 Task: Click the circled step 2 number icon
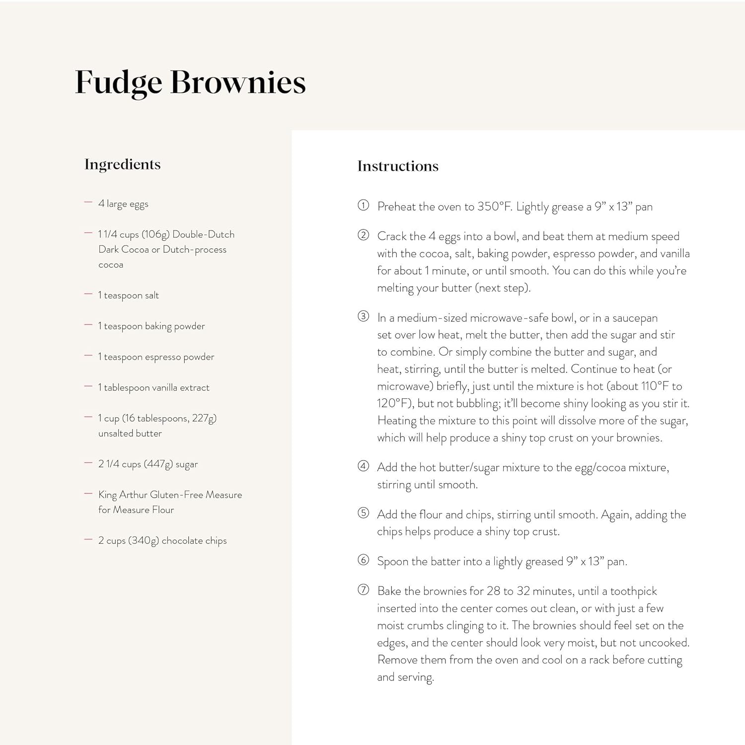pos(364,235)
